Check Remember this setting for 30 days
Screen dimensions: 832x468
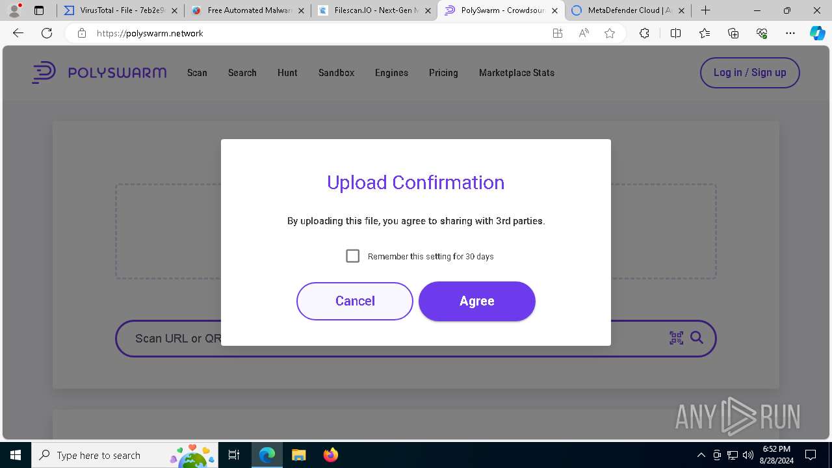pos(353,256)
